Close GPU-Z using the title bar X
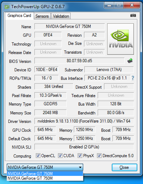 [132, 5]
